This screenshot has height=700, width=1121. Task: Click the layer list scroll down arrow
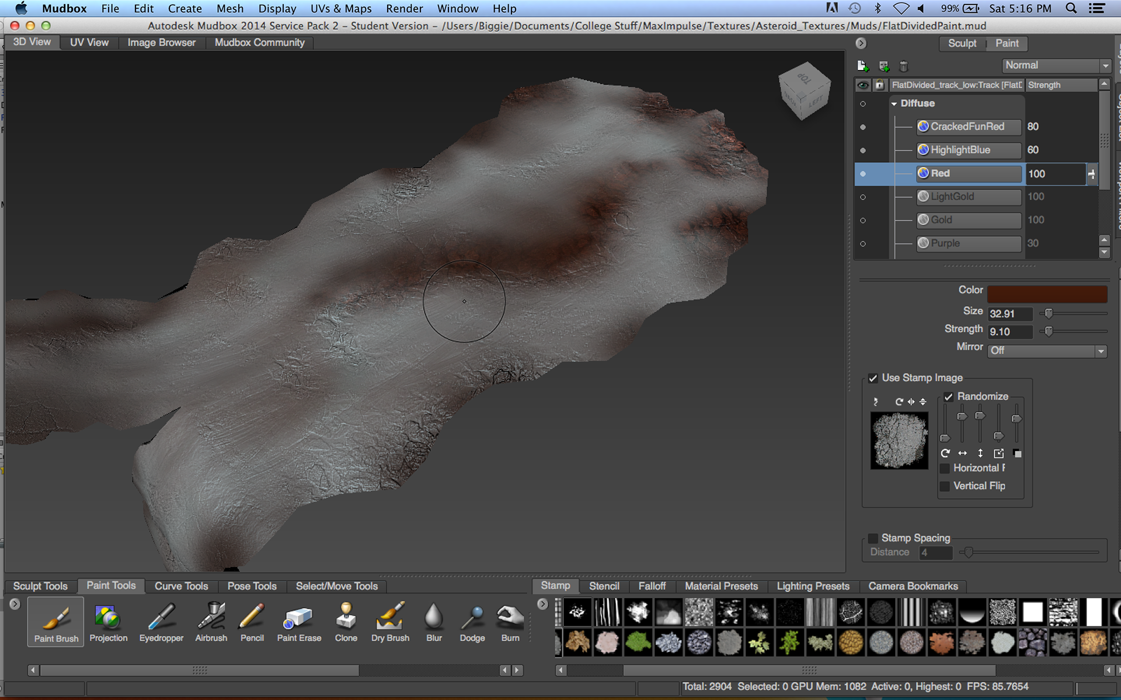(1103, 253)
